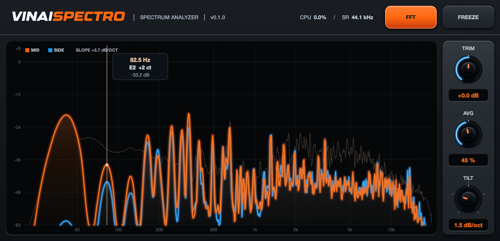Click the -33.2 dB level readout

[140, 75]
